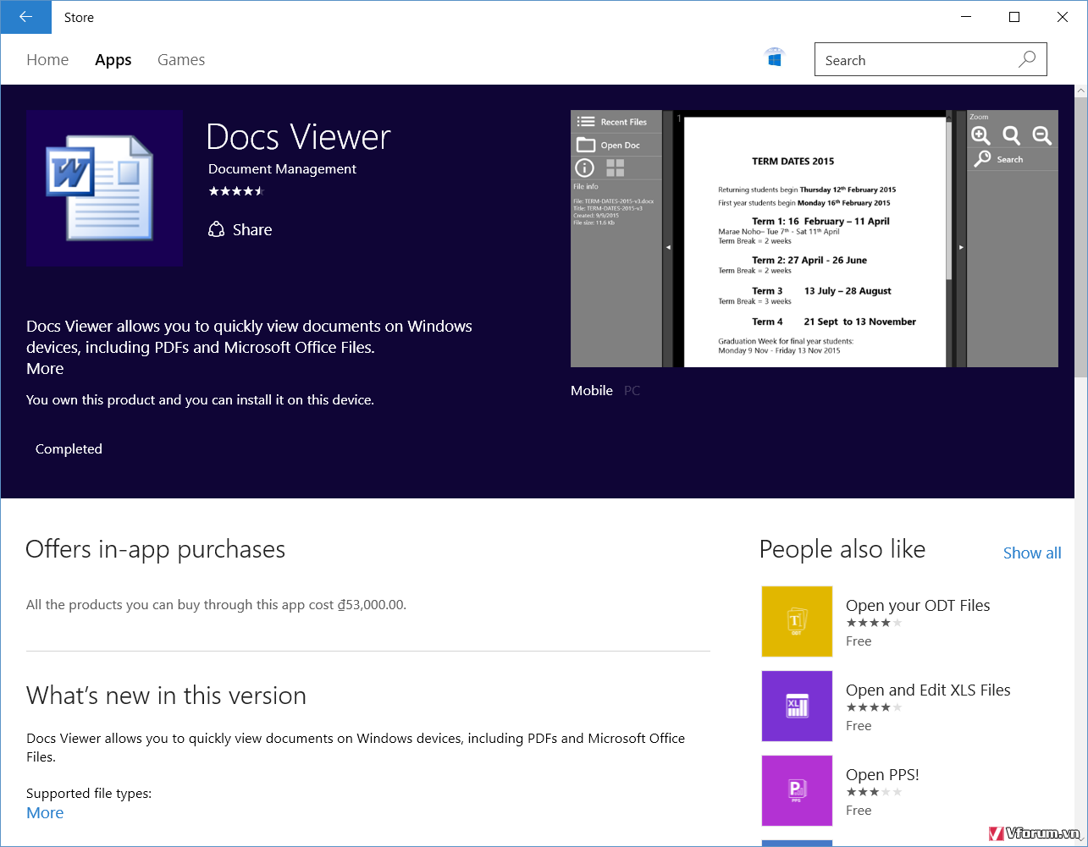Select the PC screenshots option
1088x847 pixels.
pyautogui.click(x=632, y=391)
